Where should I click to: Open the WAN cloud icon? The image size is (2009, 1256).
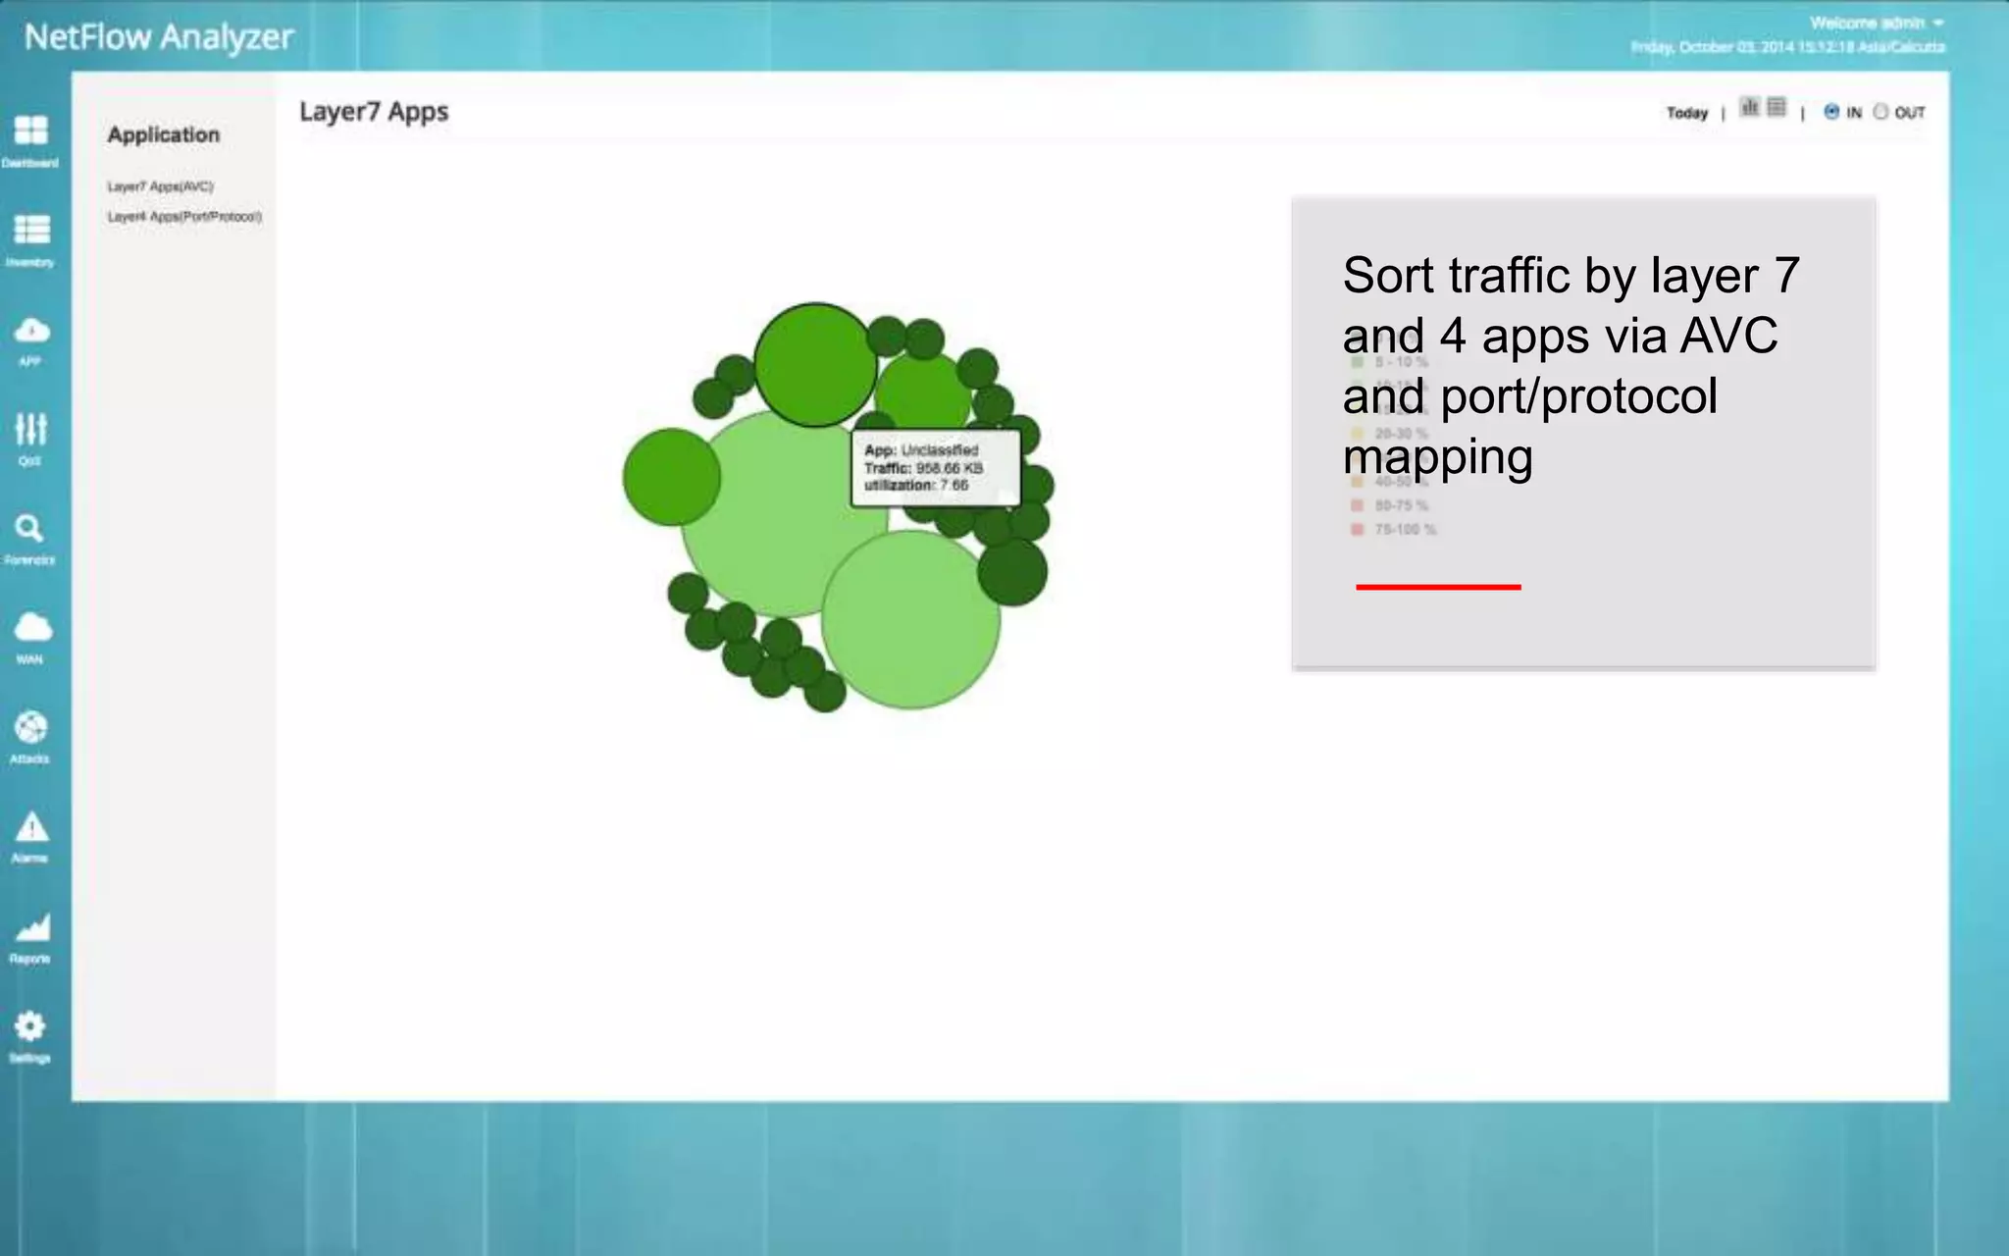(x=31, y=627)
